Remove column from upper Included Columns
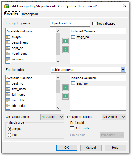The image size is (132, 156). pos(65,49)
